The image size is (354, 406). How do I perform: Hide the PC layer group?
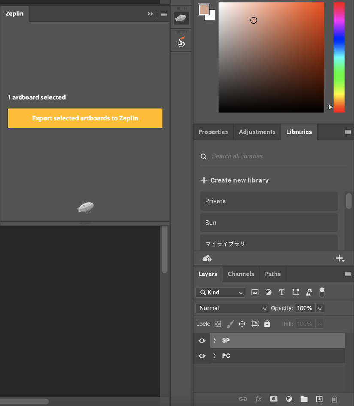(202, 356)
